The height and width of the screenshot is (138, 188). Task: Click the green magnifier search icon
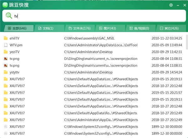9,16
